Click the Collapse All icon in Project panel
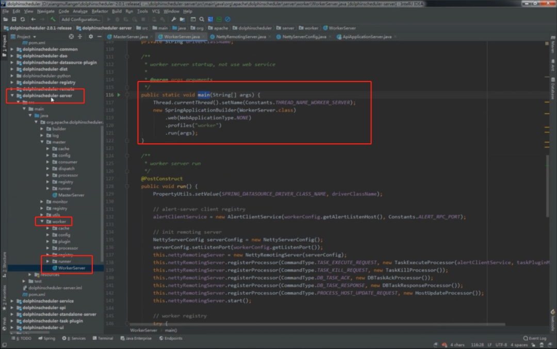 point(80,37)
